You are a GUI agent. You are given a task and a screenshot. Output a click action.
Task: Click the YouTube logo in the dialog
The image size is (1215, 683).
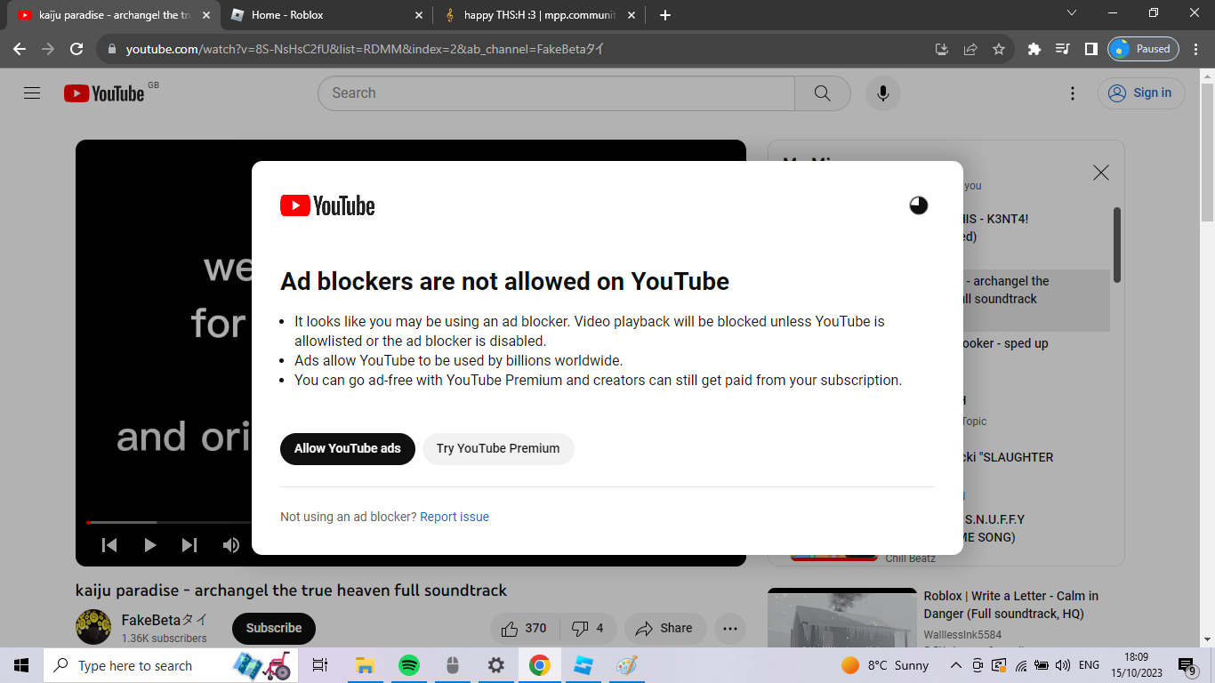tap(327, 206)
